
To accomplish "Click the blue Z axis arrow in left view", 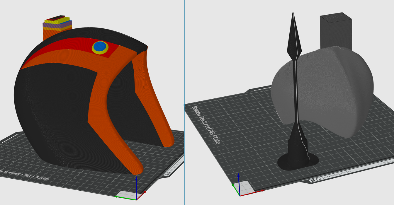I will pyautogui.click(x=136, y=184).
